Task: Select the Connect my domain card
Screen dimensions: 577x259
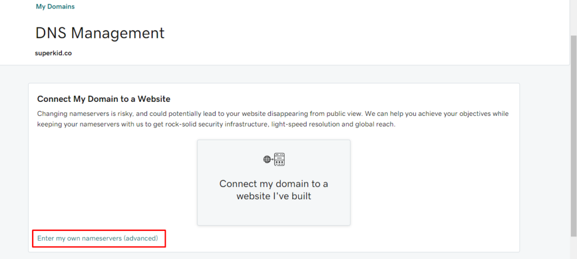Action: pyautogui.click(x=273, y=182)
